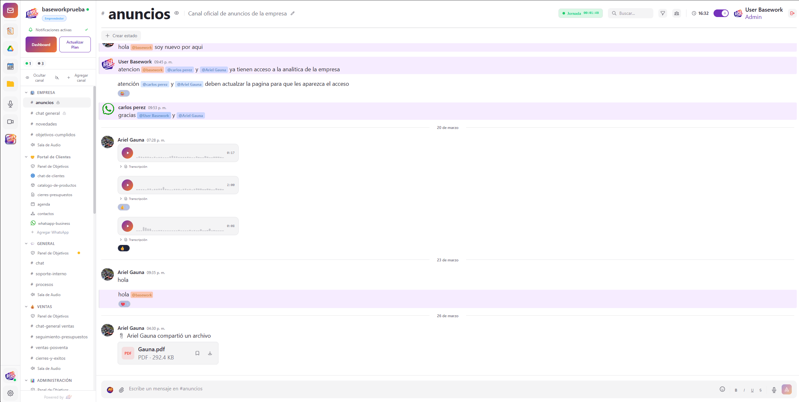Select the microphone icon in the left rail
Image resolution: width=799 pixels, height=402 pixels.
tap(10, 104)
